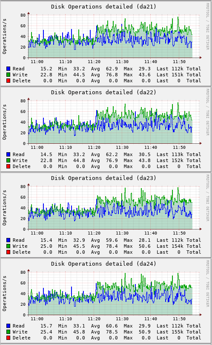Click the da24 Write Min value 25.4
212x345 pixels.
46,332
